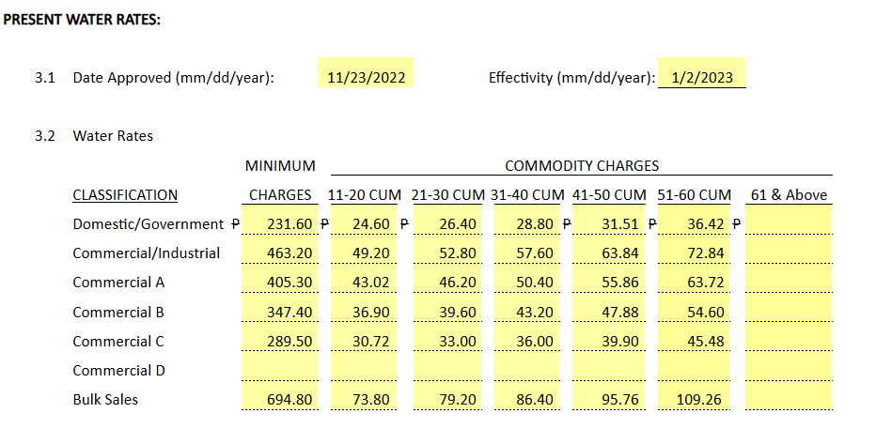The height and width of the screenshot is (444, 876).
Task: Select Bulk Sales 21-30 CUM value 79.20
Action: click(x=447, y=395)
